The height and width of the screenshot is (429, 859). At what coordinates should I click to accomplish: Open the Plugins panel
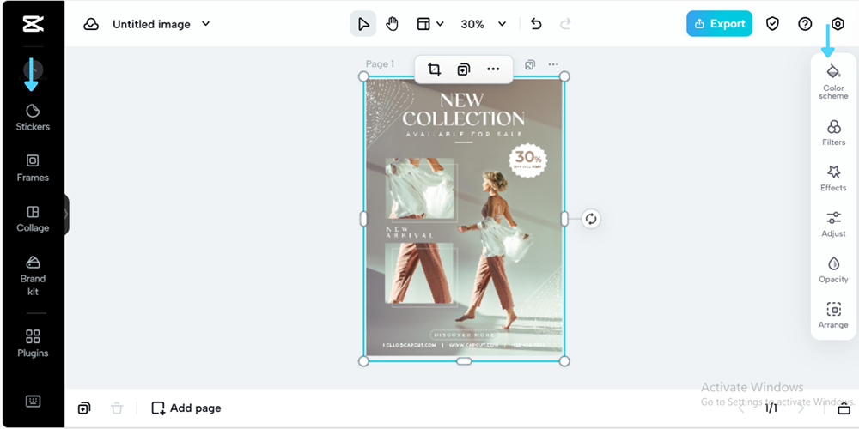click(33, 344)
